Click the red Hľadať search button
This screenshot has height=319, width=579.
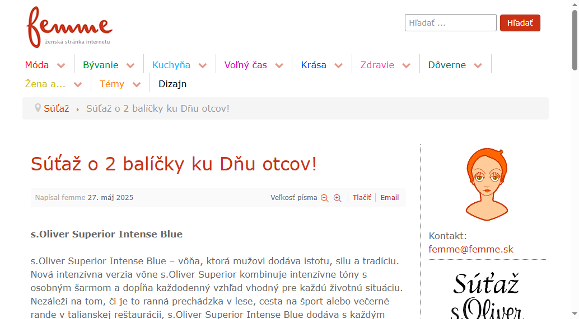[520, 23]
